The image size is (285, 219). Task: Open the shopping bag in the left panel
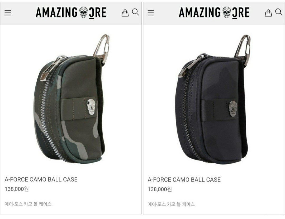125,13
